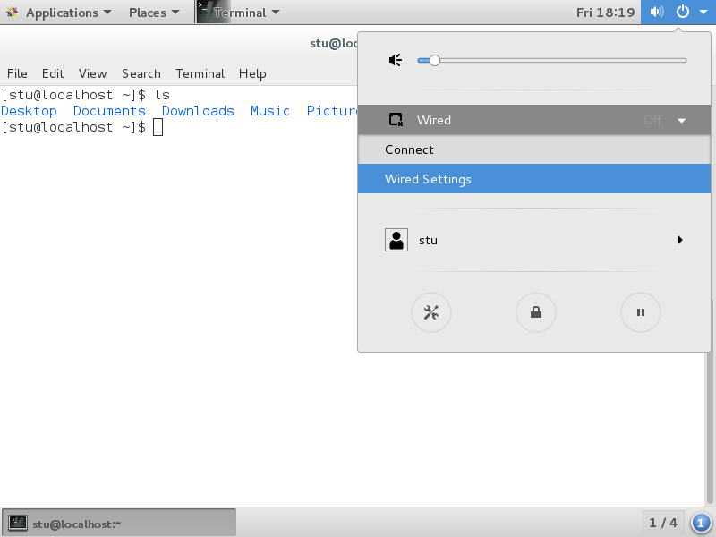Open the terminal Search menu
Screen dimensions: 716x537
click(x=141, y=73)
